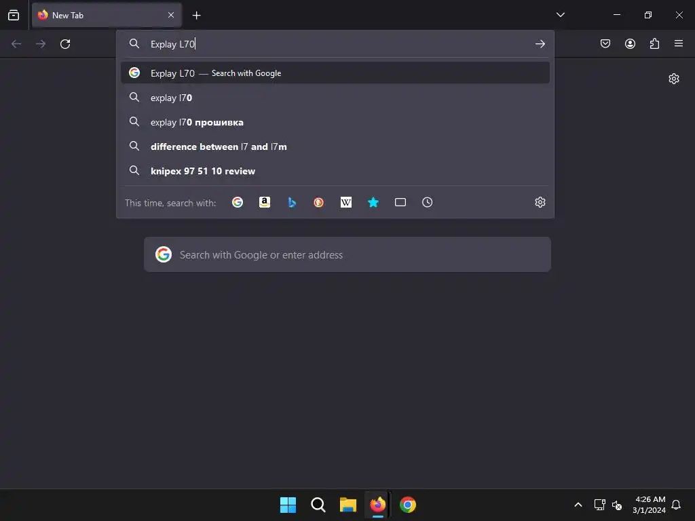Viewport: 695px width, 521px height.
Task: Open the Firefox account menu
Action: [x=630, y=43]
